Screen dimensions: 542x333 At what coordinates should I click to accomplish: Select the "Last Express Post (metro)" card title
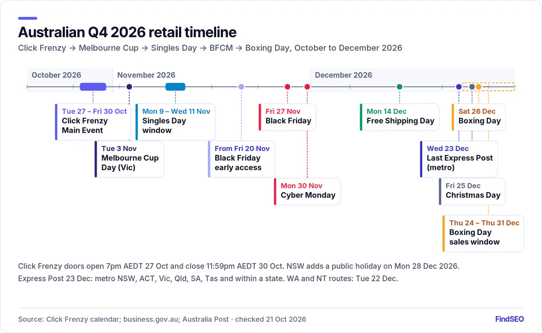[x=460, y=162]
